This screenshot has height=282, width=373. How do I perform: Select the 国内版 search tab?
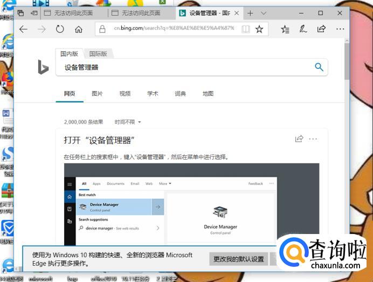point(69,54)
